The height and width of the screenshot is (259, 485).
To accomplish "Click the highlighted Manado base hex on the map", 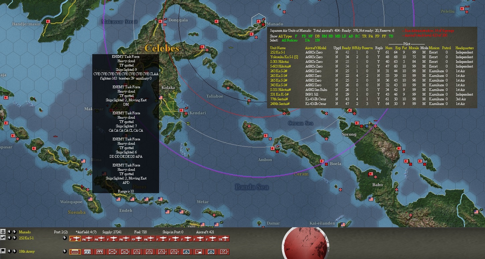I will tap(259, 21).
